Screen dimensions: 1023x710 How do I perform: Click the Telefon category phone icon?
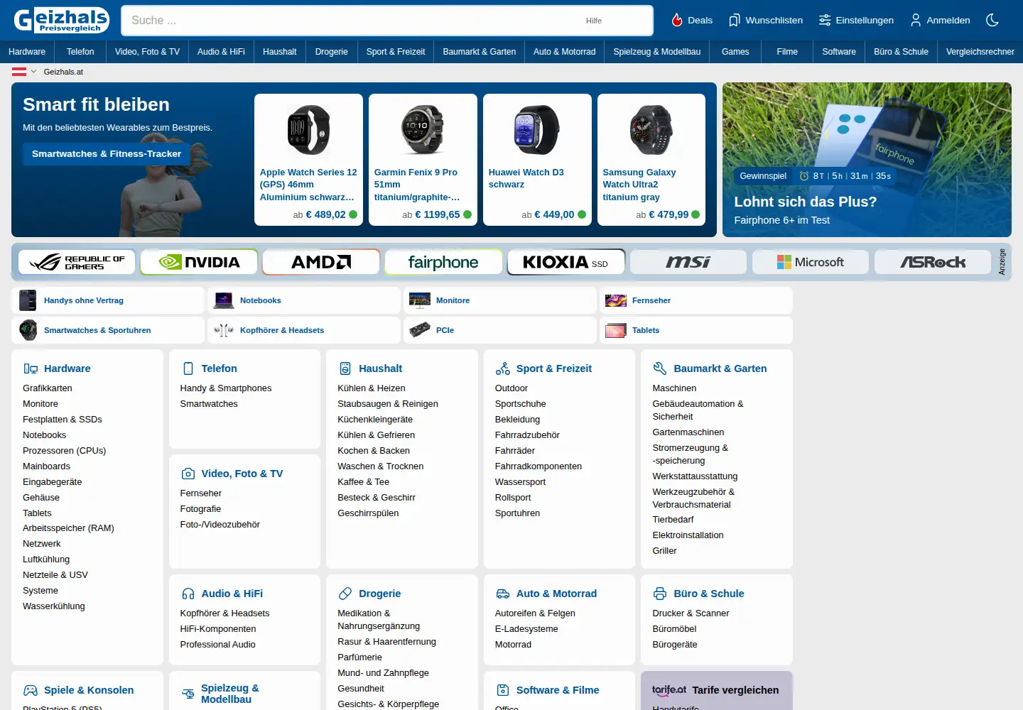tap(188, 368)
